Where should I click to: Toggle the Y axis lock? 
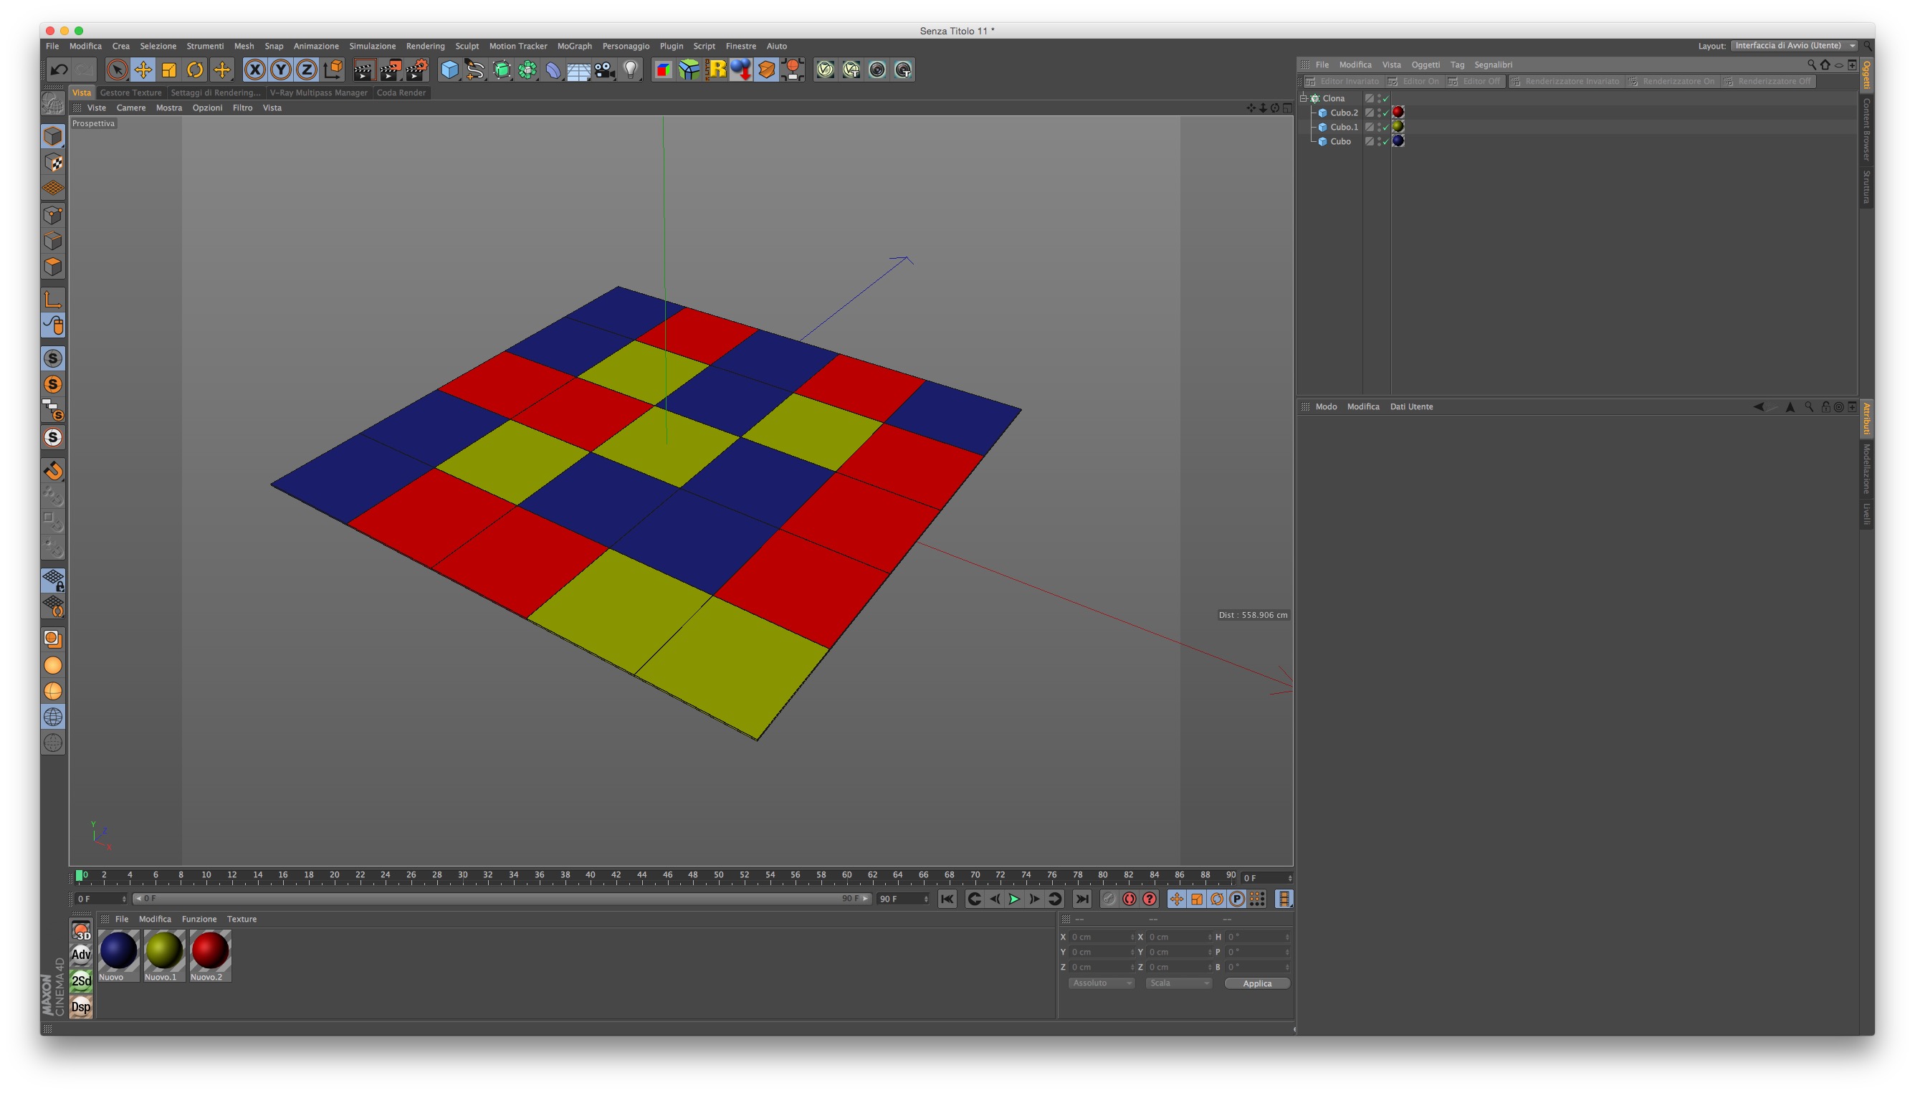pos(280,70)
